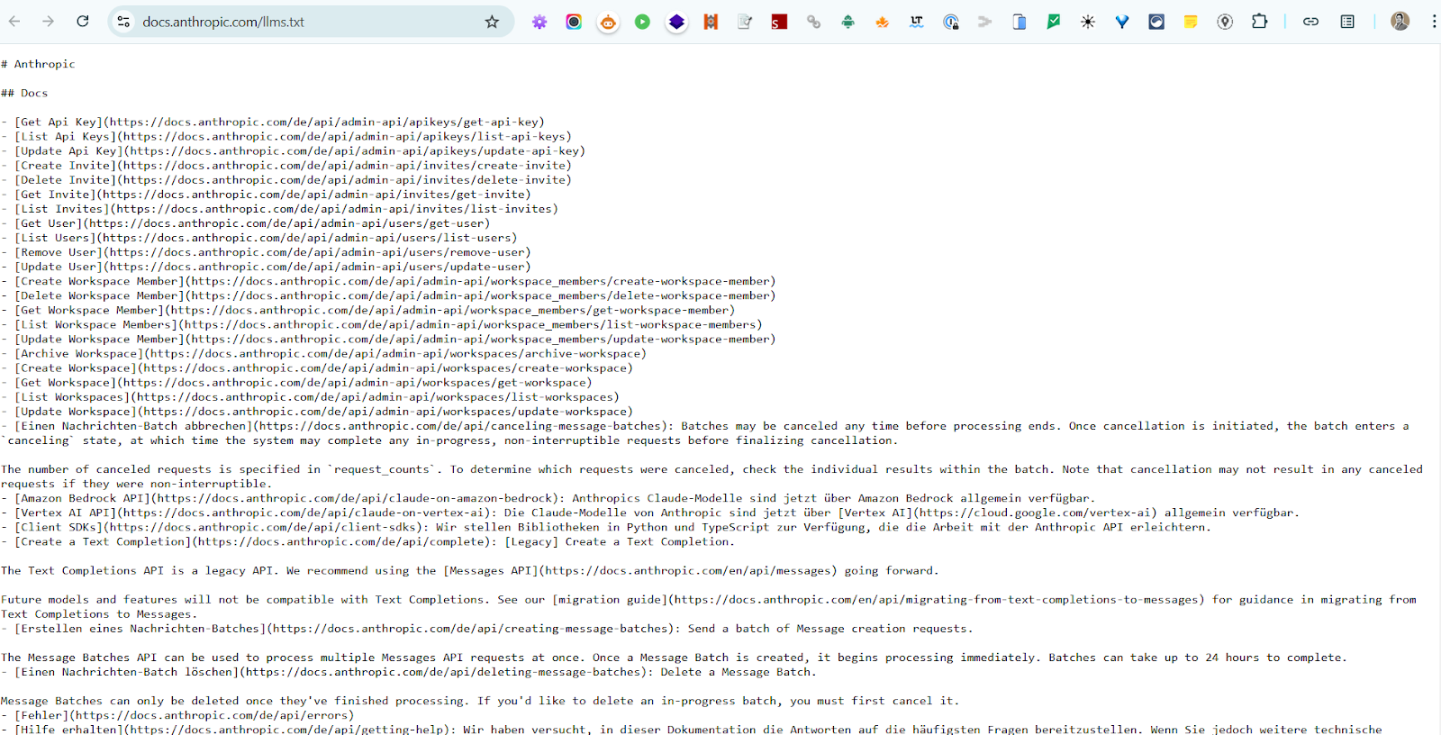Screen dimensions: 1441x735
Task: Open the site information icon in address bar
Action: pyautogui.click(x=124, y=22)
